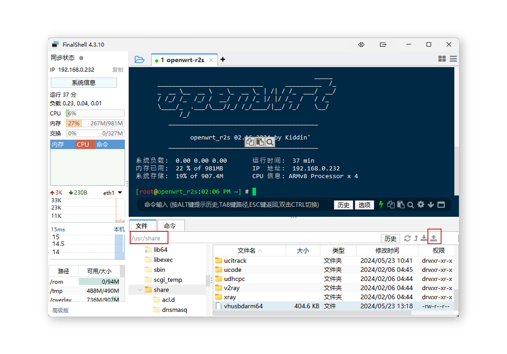The image size is (507, 354).
Task: Click the /tmp disk path row
Action: click(84, 290)
